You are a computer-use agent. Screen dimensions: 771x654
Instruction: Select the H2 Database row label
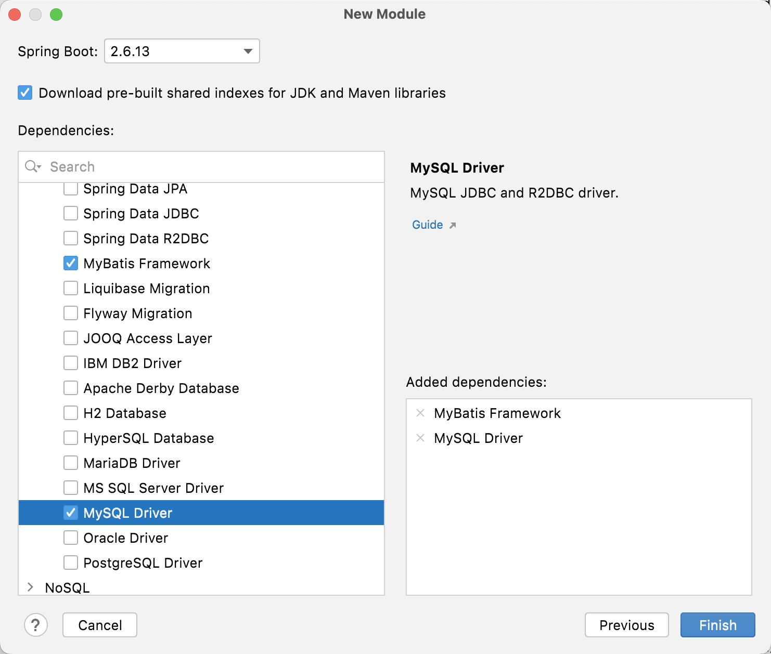click(x=125, y=413)
